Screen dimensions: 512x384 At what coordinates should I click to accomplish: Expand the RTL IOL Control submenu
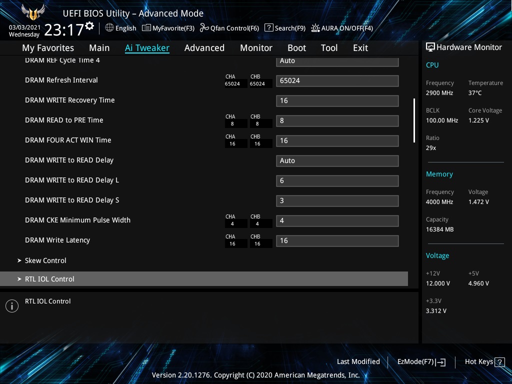coord(204,279)
